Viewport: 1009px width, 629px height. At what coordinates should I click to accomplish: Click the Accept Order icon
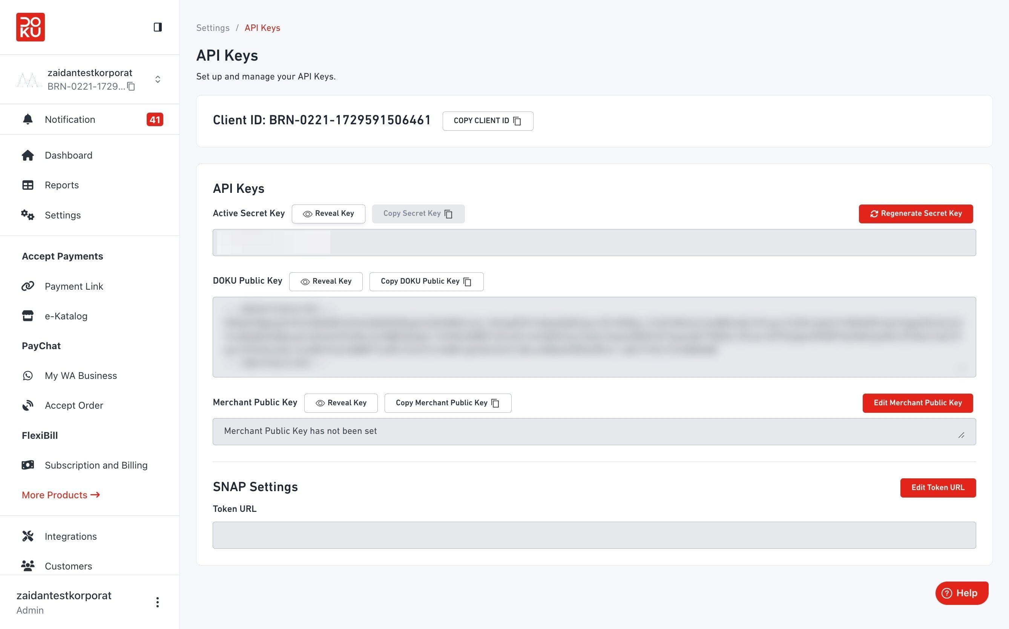pos(28,406)
